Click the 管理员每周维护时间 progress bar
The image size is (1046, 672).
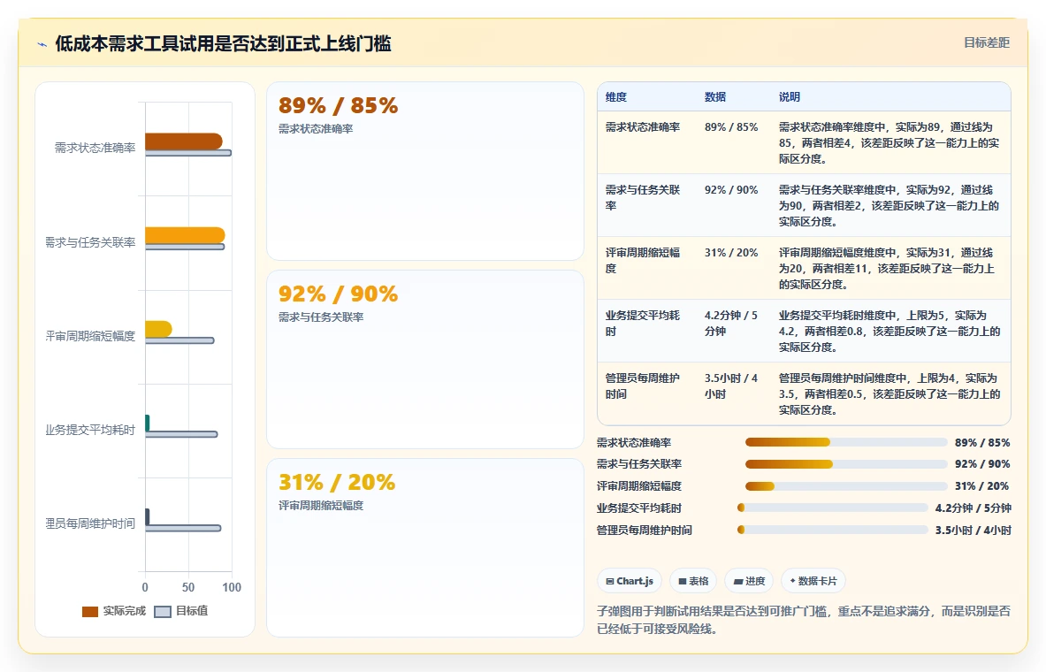pos(832,530)
